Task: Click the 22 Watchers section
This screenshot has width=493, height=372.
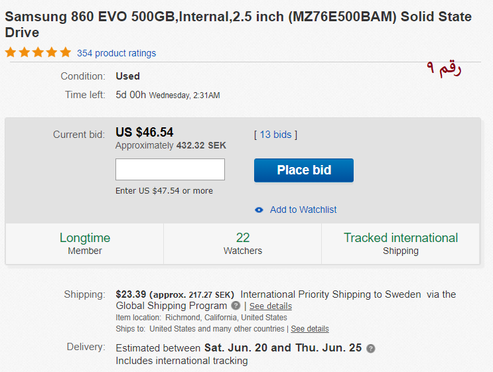Action: 243,243
